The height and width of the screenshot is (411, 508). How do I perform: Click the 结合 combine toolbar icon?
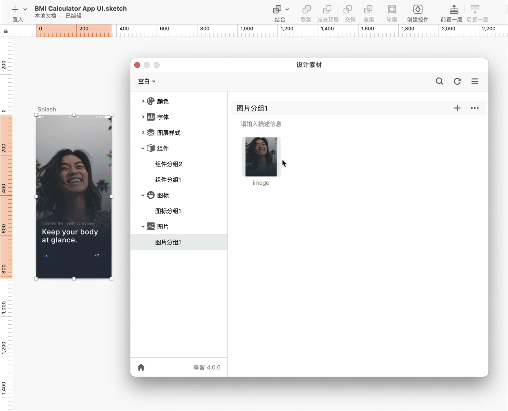pyautogui.click(x=277, y=9)
